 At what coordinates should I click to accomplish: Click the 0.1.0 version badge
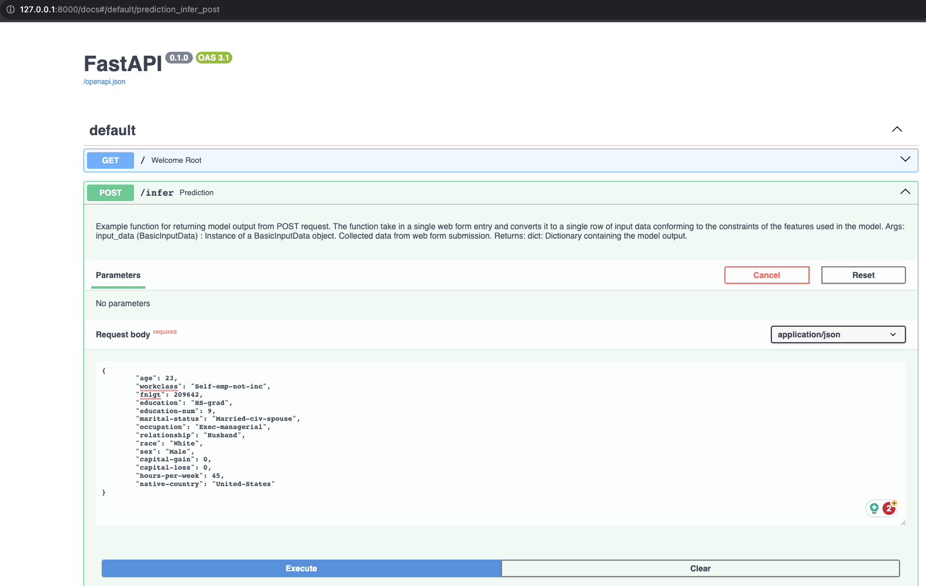pyautogui.click(x=179, y=58)
